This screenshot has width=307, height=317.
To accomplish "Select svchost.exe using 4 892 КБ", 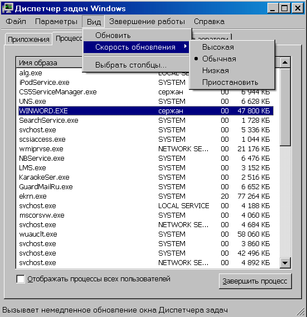I will (x=146, y=263).
